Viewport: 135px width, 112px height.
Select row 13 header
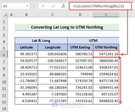(4, 101)
